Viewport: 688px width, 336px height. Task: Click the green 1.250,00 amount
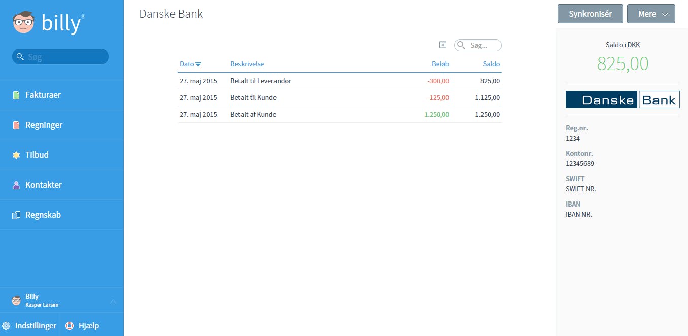(x=437, y=114)
